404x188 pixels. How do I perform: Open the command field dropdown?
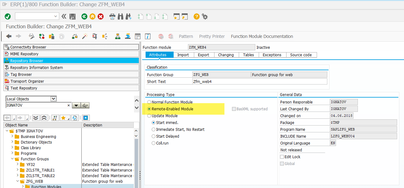[x=56, y=16]
